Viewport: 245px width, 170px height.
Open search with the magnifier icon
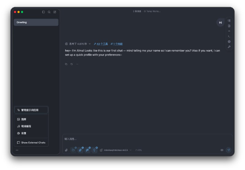tap(49, 12)
